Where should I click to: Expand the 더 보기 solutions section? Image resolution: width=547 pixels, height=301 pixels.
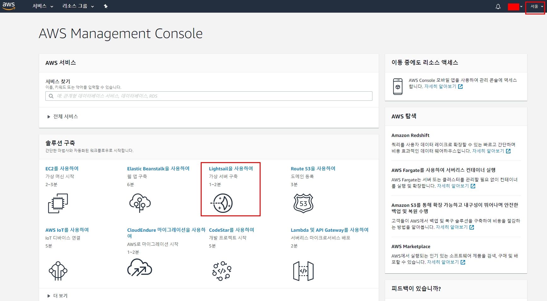click(57, 296)
